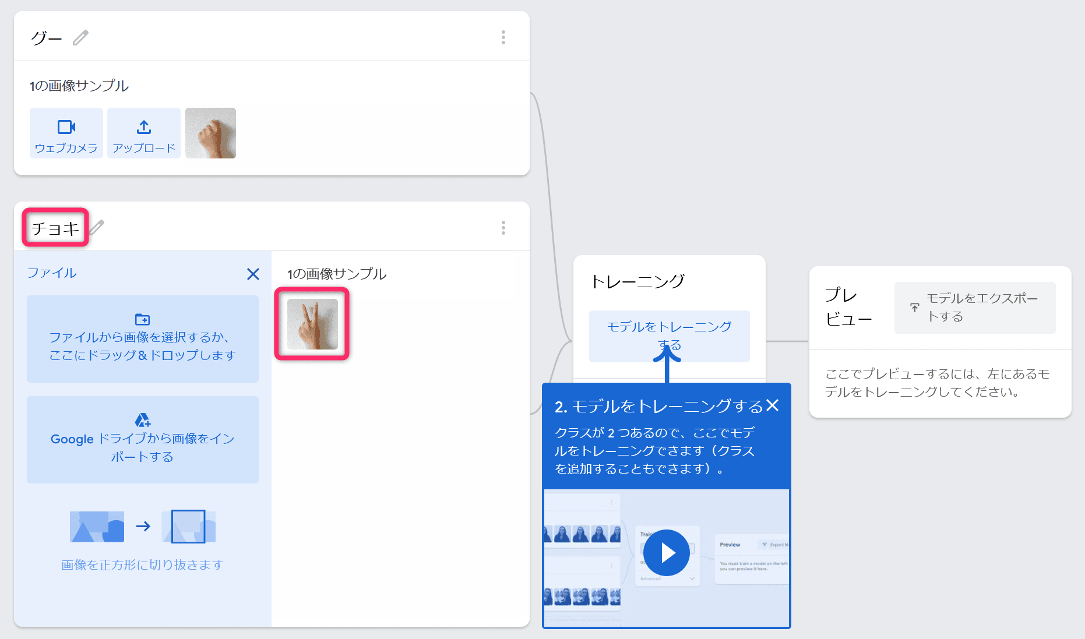Viewport: 1085px width, 639px height.
Task: Select the fist image sample thumbnail
Action: pyautogui.click(x=210, y=133)
